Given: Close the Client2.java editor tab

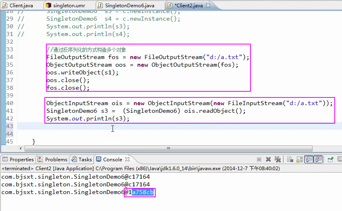Looking at the screenshot, I should (x=208, y=5).
